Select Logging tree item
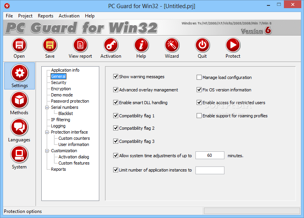304x218 pixels. click(x=58, y=126)
